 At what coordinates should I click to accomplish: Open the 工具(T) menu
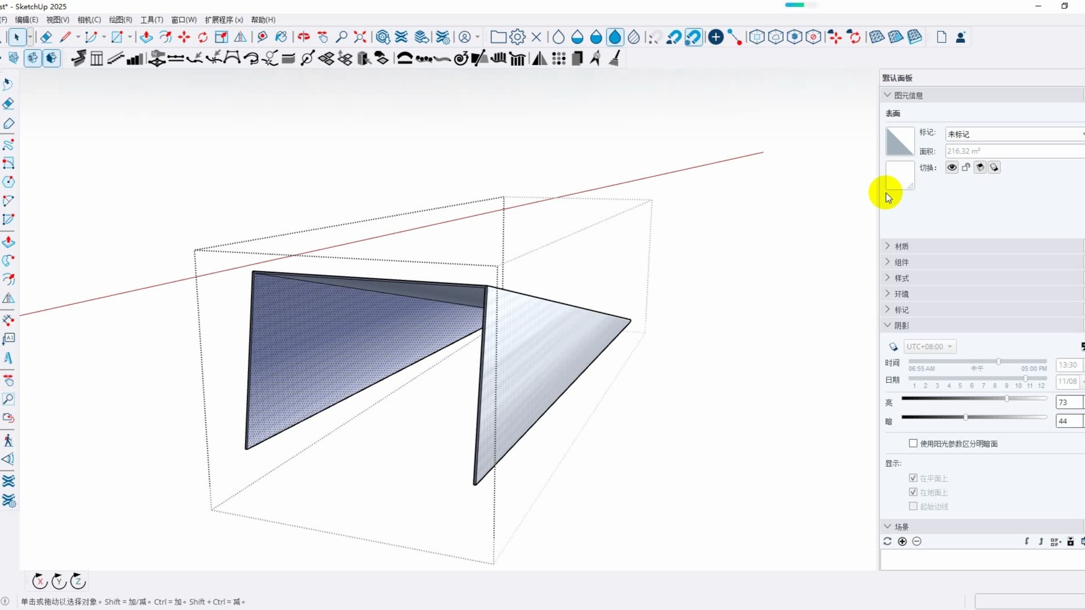pos(151,19)
